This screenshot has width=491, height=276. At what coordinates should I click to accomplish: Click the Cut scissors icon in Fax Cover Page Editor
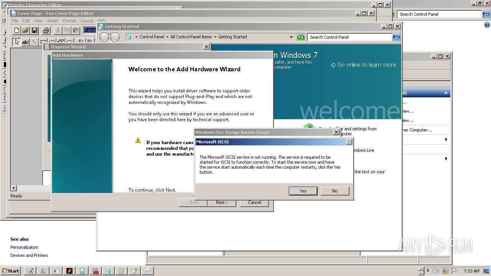tap(58, 30)
